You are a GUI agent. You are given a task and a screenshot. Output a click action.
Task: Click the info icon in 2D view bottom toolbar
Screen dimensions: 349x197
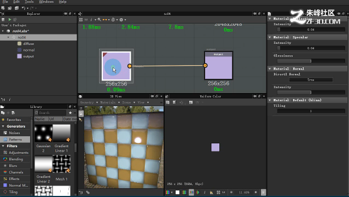click(205, 192)
